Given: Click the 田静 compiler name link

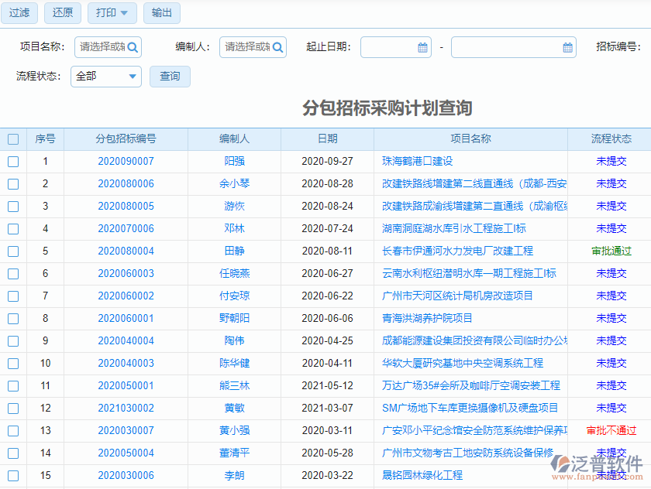Looking at the screenshot, I should (234, 251).
